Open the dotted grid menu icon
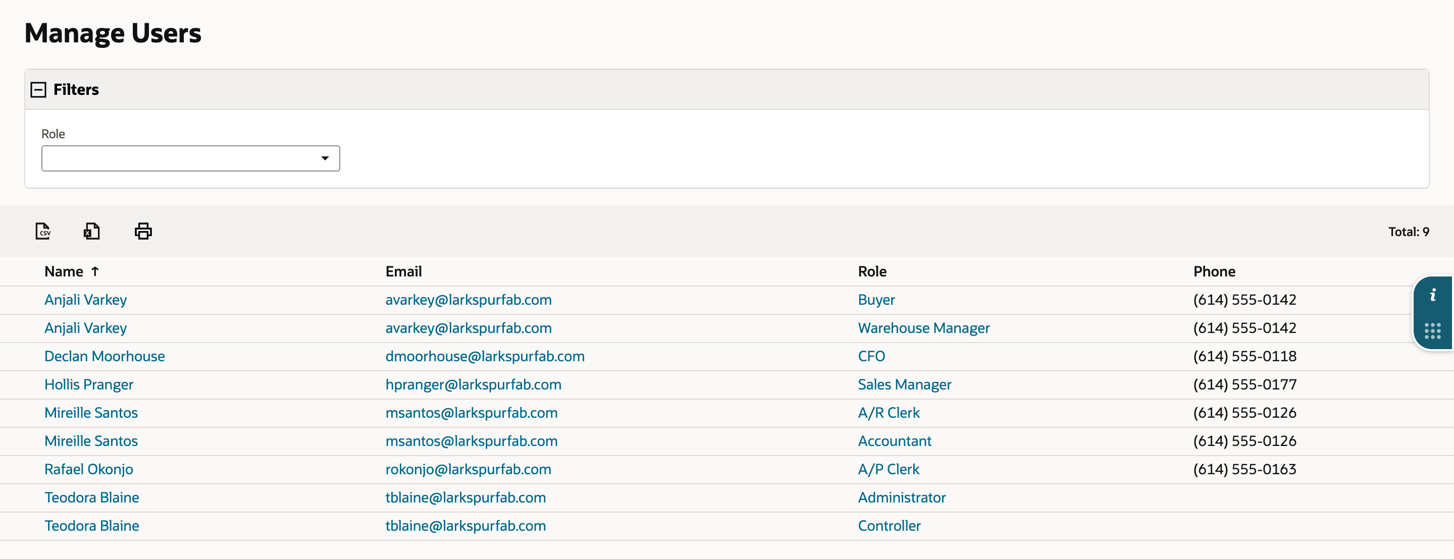 click(1433, 330)
